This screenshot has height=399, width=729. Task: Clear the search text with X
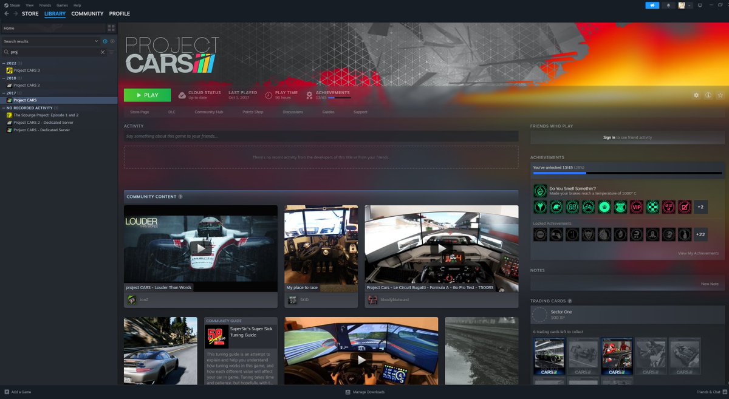103,52
